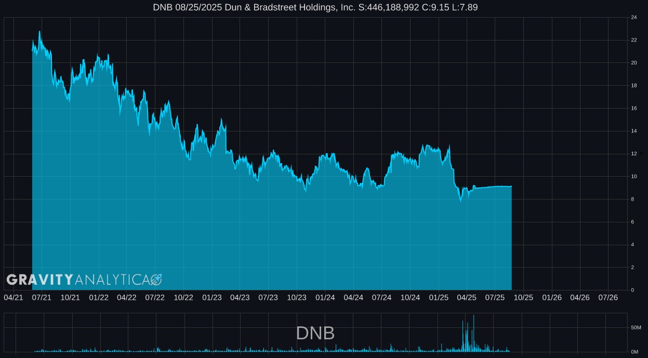This screenshot has width=648, height=358.
Task: Select the 14 price axis label
Action: 634,131
